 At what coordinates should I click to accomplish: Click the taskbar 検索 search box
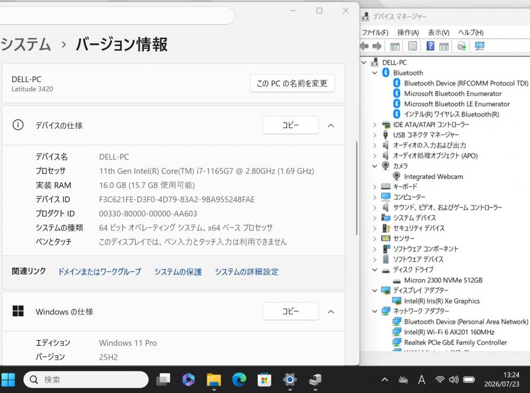coord(86,379)
